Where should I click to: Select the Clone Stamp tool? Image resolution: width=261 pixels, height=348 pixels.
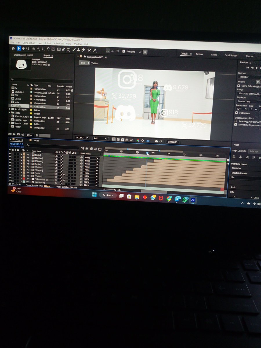tap(79, 50)
